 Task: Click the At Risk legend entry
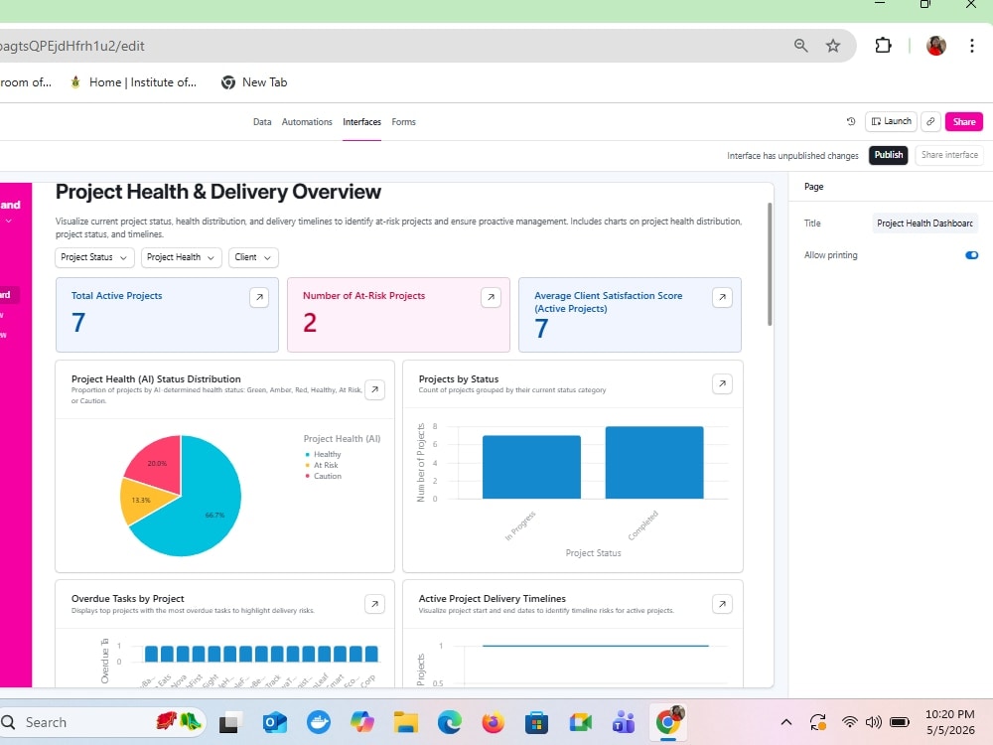(322, 465)
